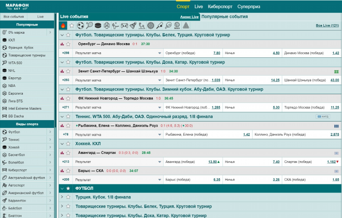Favorite the Авангард — Спартак match star
Viewport: 342px width, 218px height.
click(x=68, y=153)
